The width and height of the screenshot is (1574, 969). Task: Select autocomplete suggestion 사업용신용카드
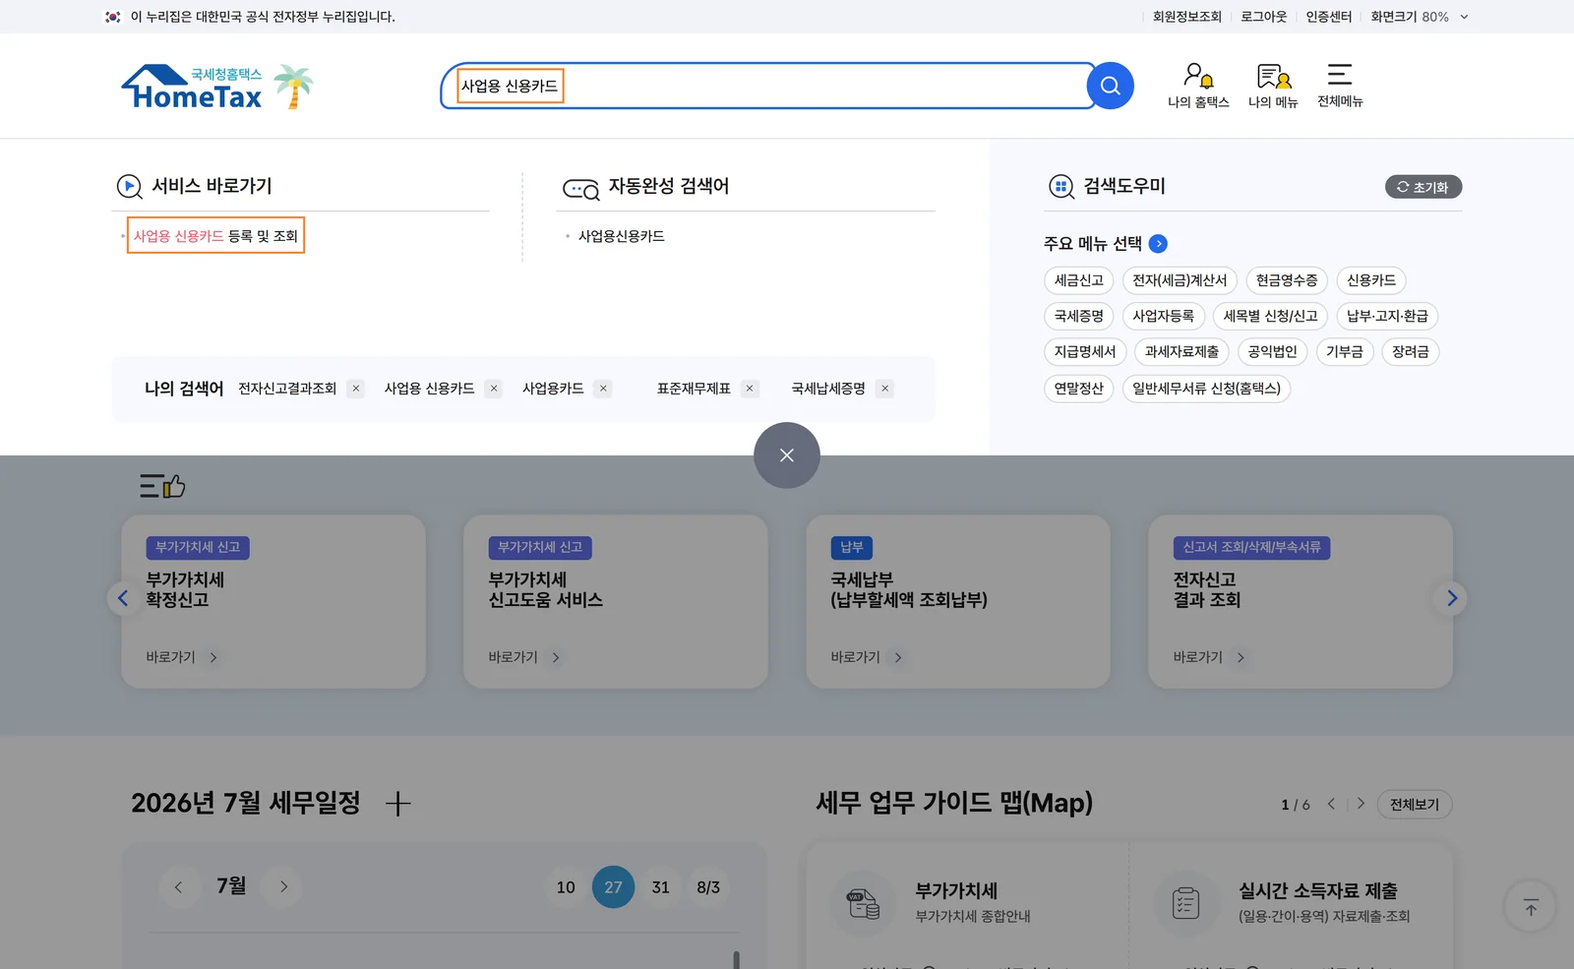click(x=622, y=236)
